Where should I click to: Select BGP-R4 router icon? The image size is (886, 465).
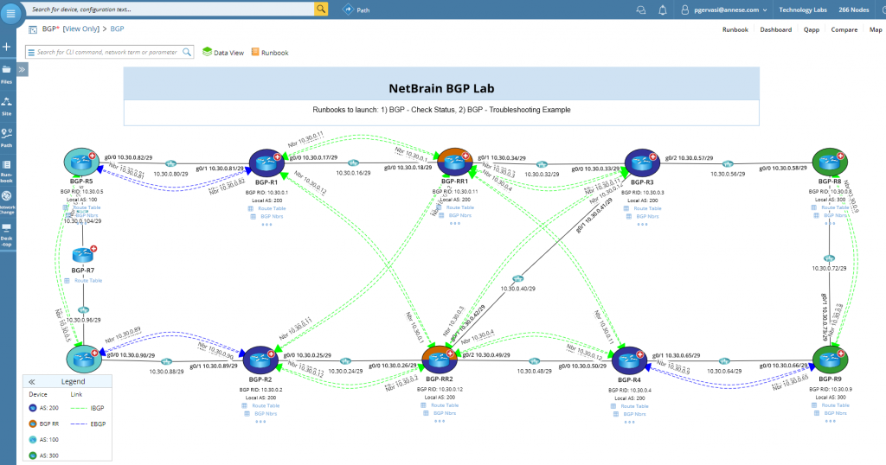click(629, 360)
